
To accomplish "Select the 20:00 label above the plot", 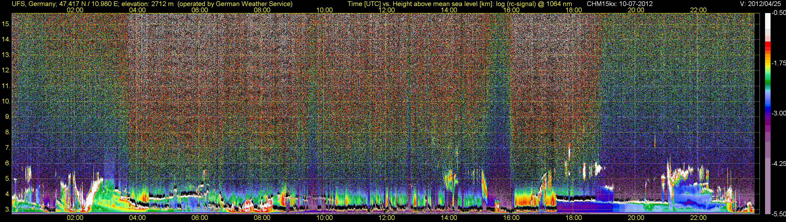I will point(636,10).
